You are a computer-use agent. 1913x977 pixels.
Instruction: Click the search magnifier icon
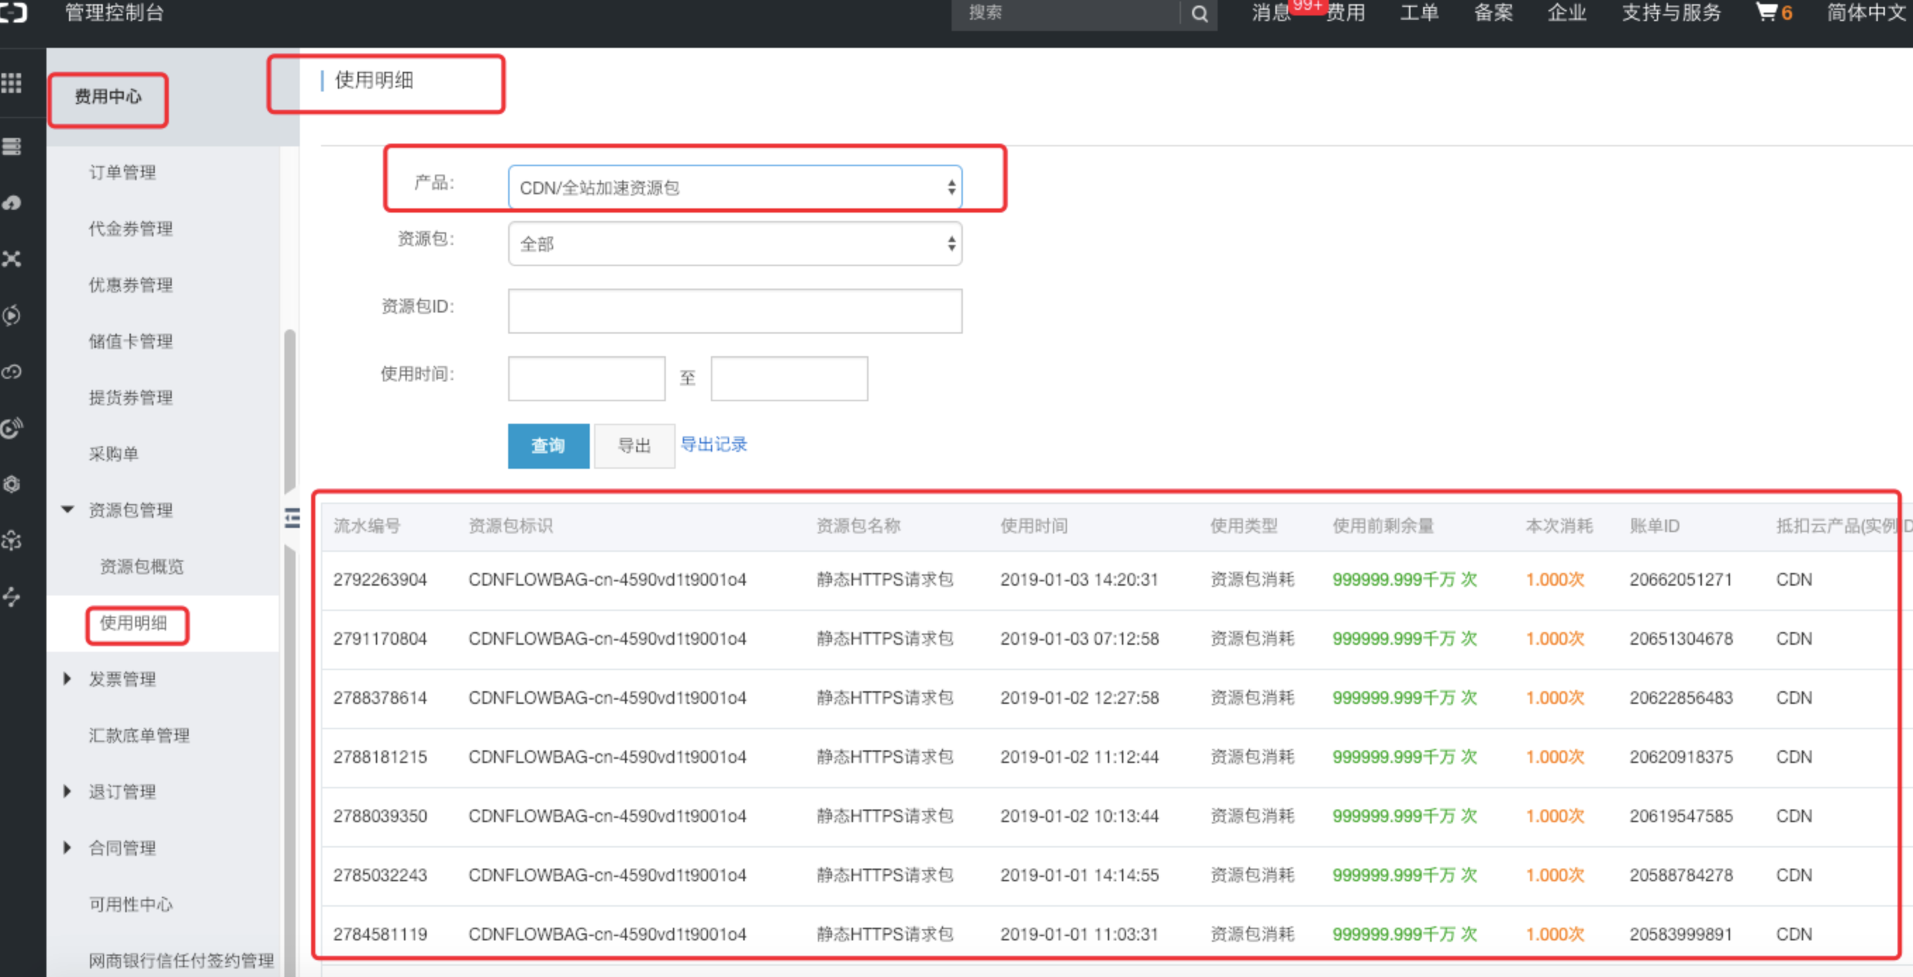click(x=1199, y=13)
